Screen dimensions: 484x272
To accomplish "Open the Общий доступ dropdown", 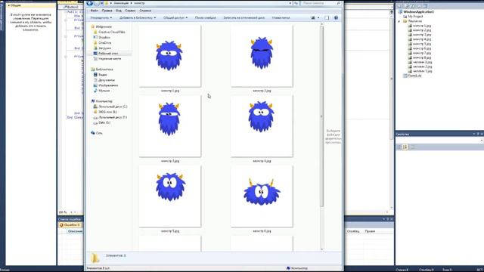I will [x=175, y=18].
